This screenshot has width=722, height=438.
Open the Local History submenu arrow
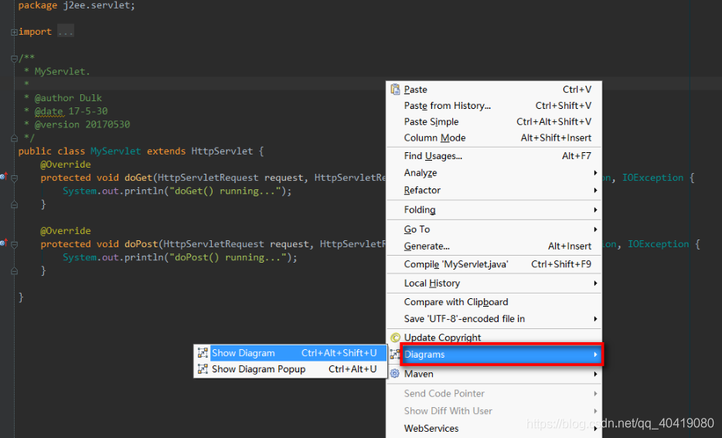(x=595, y=284)
